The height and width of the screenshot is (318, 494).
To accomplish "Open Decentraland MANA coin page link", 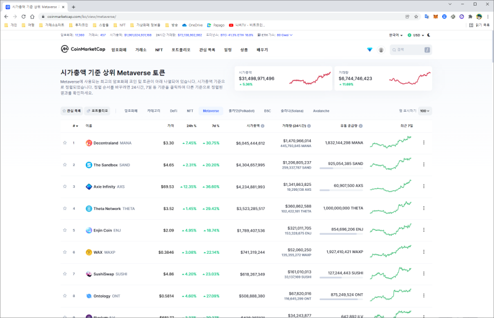I will pos(112,143).
